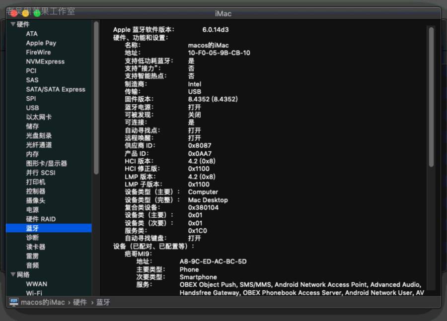This screenshot has height=321, width=447.
Task: Select 内存 in the sidebar
Action: 32,154
